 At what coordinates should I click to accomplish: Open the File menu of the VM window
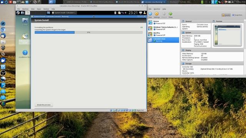(18, 9)
